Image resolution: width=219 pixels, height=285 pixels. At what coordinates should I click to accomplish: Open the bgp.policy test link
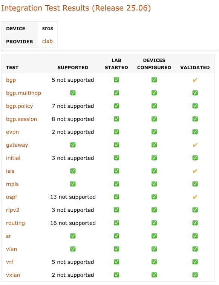(19, 106)
